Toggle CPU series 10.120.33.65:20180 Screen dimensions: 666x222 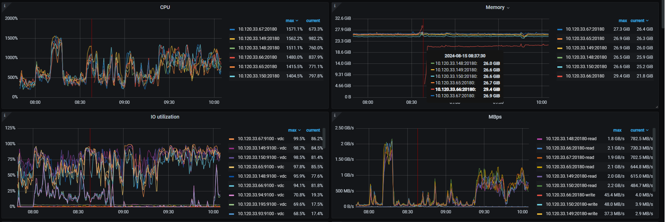pos(258,67)
